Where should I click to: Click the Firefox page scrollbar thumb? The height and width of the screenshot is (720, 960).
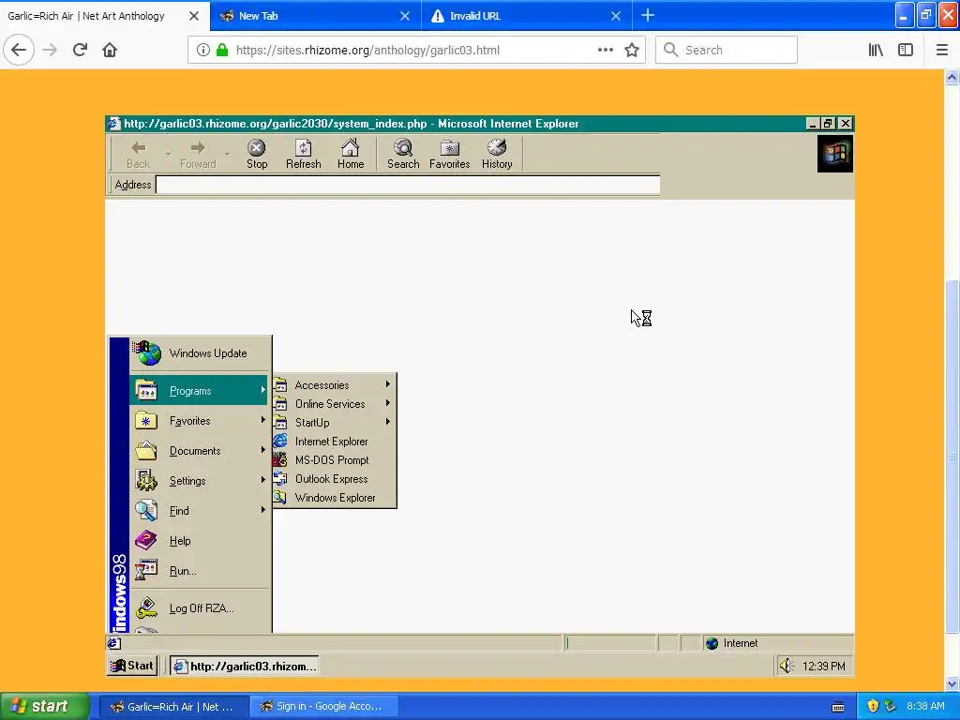pyautogui.click(x=952, y=457)
